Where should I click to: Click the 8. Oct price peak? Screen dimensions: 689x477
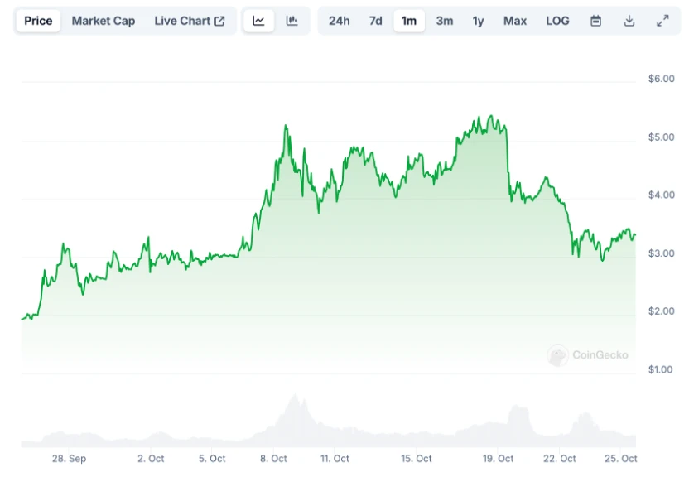[x=285, y=127]
